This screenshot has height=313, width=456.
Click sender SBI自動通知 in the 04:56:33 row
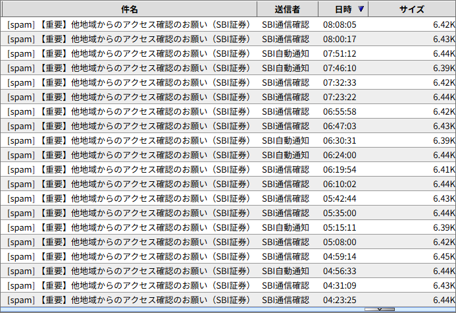click(286, 271)
